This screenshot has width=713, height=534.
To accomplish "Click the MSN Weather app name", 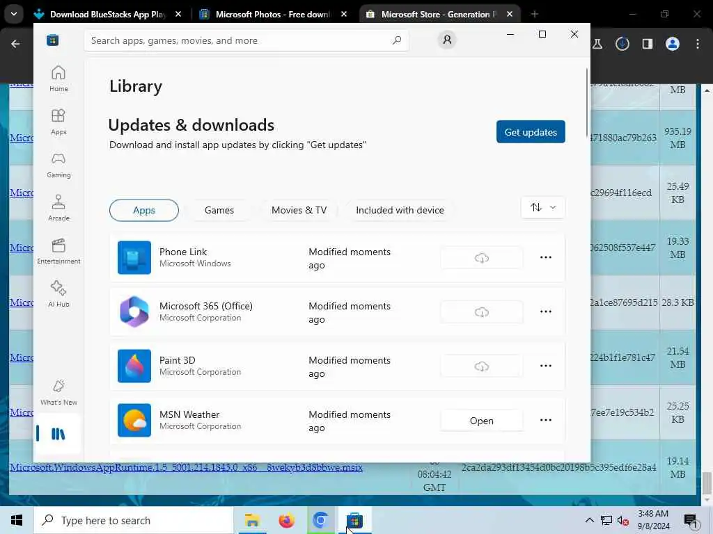I will (x=189, y=414).
